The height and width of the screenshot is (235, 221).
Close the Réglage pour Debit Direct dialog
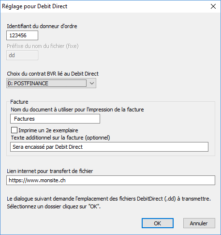[213, 6]
